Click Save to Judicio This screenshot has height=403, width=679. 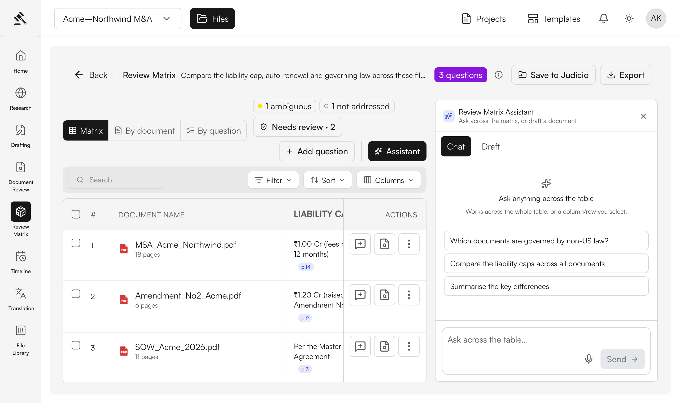coord(553,75)
